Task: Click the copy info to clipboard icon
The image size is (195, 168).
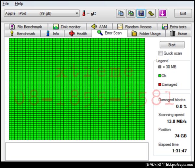Action: tap(121, 13)
